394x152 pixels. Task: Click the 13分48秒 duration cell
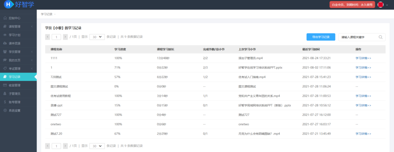click(164, 58)
